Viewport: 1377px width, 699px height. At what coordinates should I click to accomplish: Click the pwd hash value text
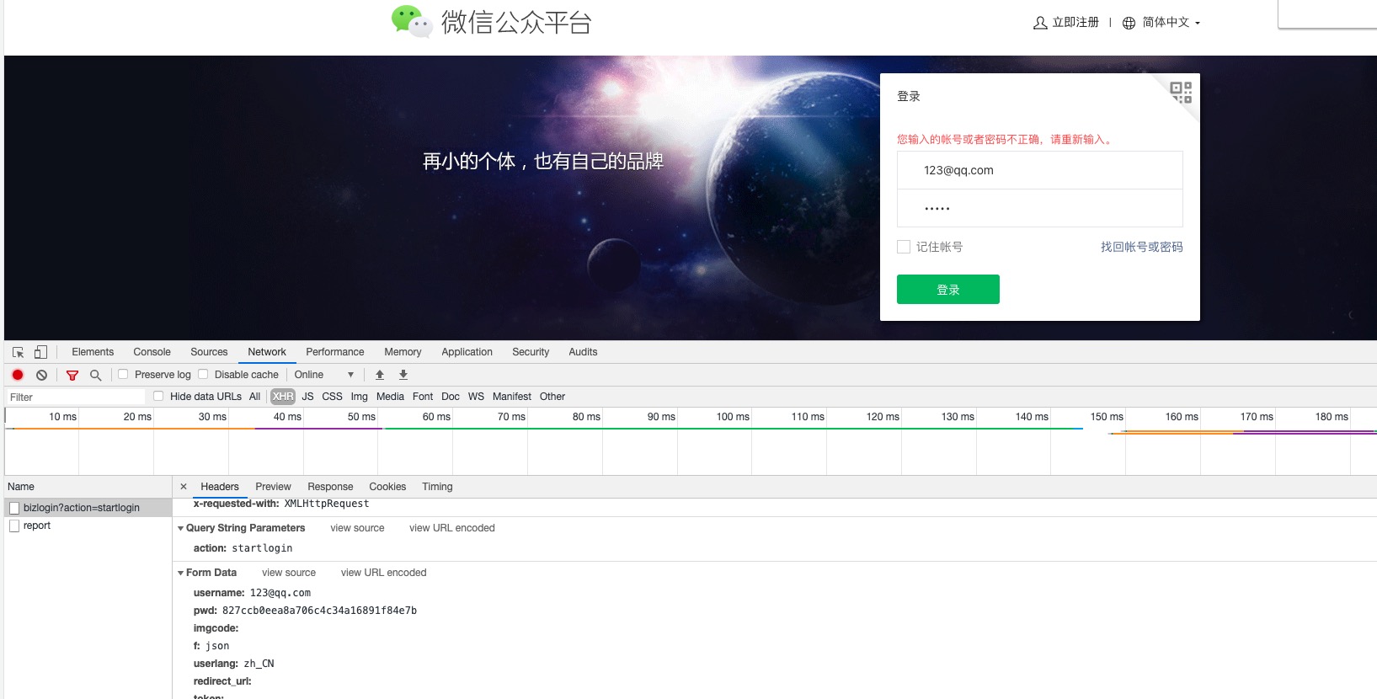tap(319, 611)
